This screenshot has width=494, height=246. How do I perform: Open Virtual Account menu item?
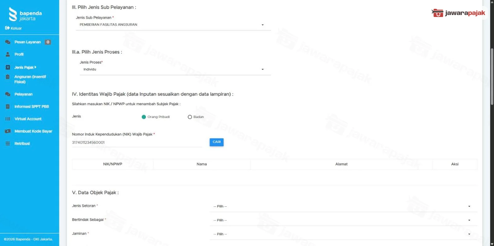(x=28, y=119)
